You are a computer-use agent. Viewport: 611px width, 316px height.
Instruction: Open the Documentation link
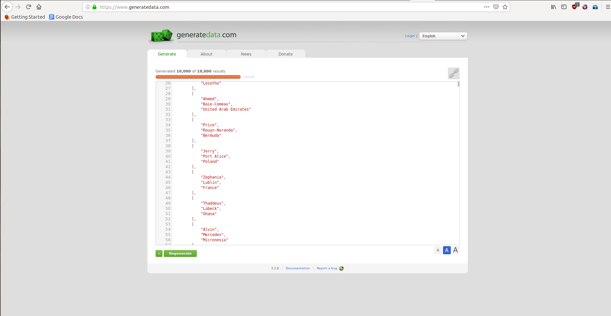[298, 268]
